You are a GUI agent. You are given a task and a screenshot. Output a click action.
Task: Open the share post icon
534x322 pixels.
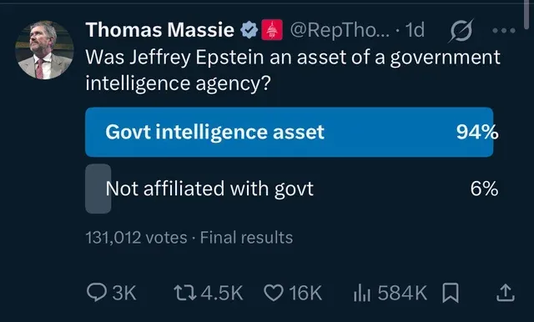point(505,293)
